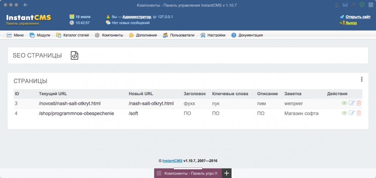Click the Заметка column header
The height and width of the screenshot is (178, 376).
pyautogui.click(x=293, y=94)
